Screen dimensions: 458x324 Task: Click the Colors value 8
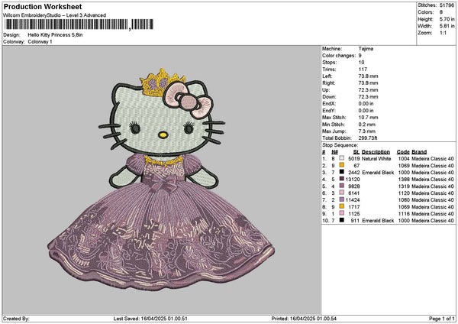[441, 12]
